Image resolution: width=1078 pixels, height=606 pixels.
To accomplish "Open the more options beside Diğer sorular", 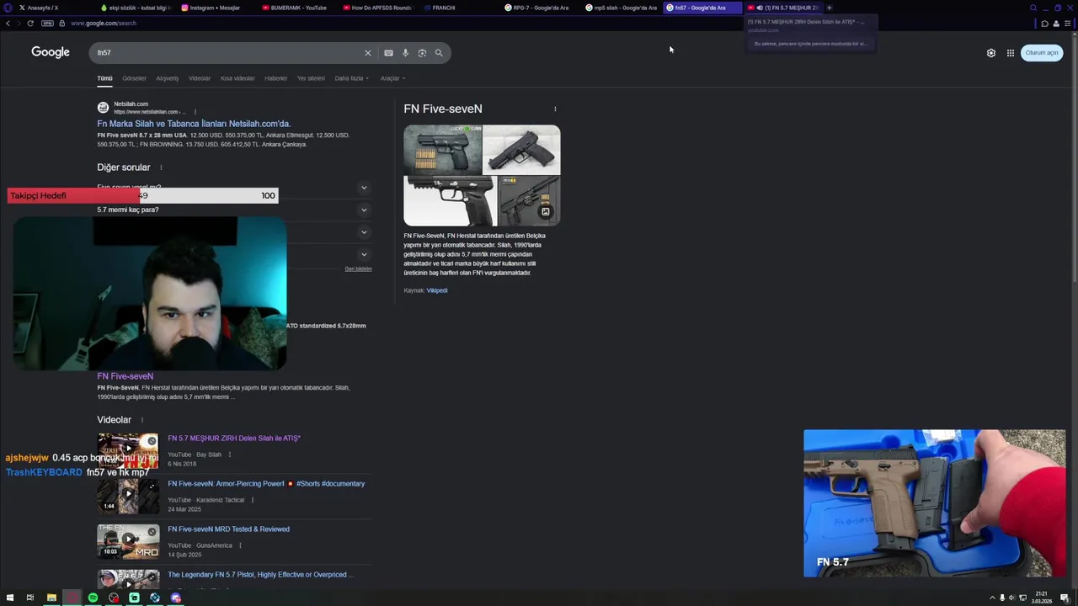I will [x=161, y=167].
